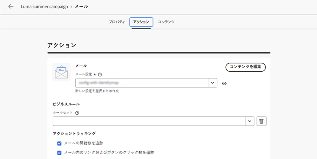This screenshot has width=317, height=159.
Task: Delete the rule set with trash icon
Action: tap(262, 121)
